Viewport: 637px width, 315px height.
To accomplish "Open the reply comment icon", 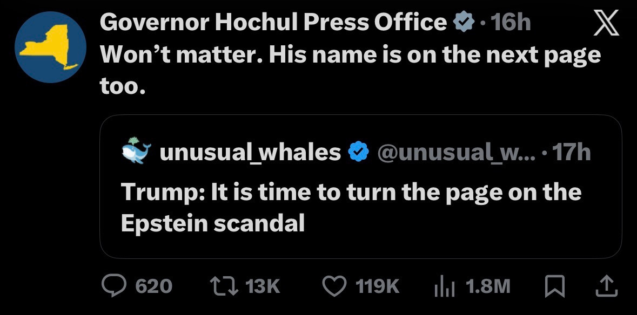I will pos(113,286).
